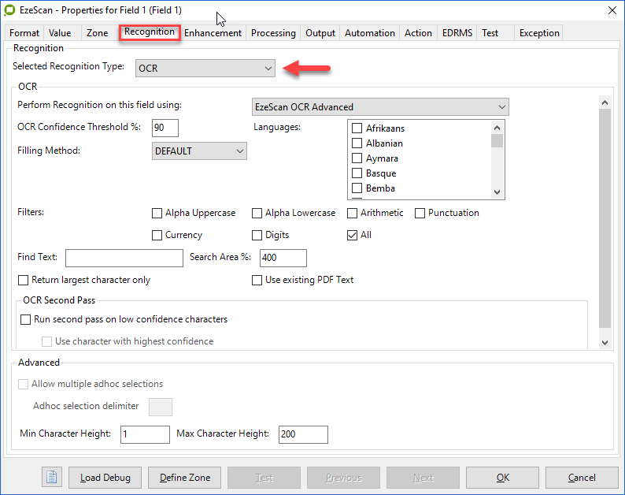
Task: Open the EDRMS tab
Action: [457, 33]
